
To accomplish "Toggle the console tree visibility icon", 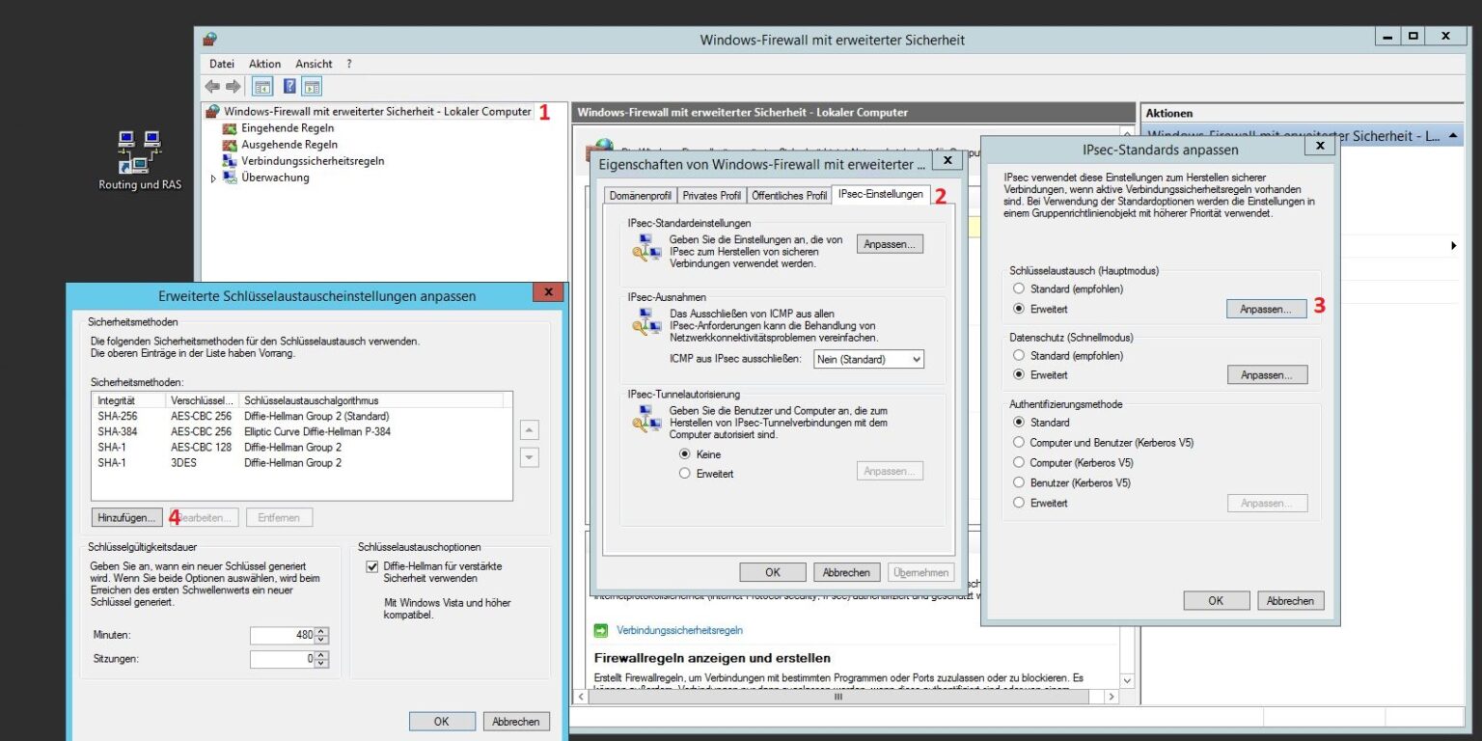I will coord(262,86).
